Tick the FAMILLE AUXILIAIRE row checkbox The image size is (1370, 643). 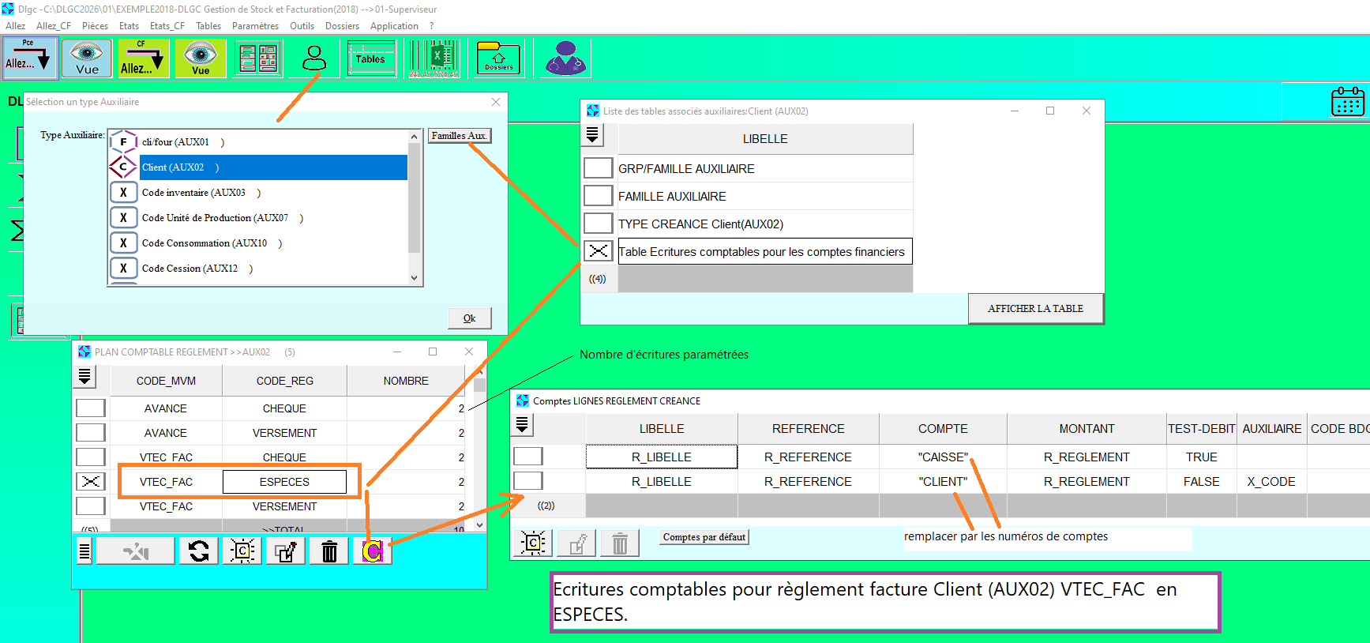pos(598,196)
